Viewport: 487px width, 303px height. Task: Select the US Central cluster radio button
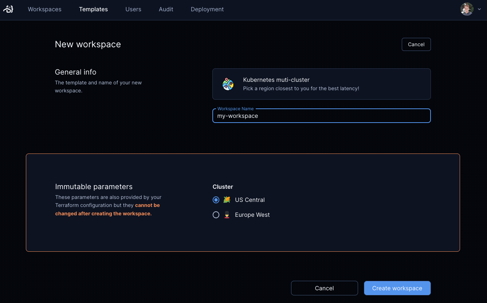click(x=216, y=200)
